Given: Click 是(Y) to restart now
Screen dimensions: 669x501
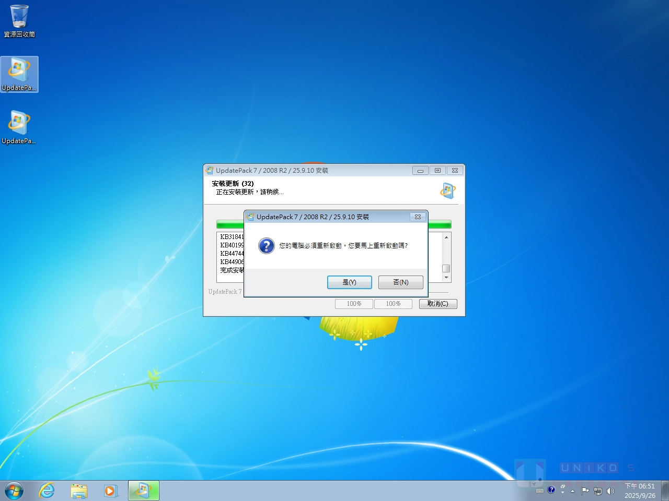Looking at the screenshot, I should [x=349, y=282].
